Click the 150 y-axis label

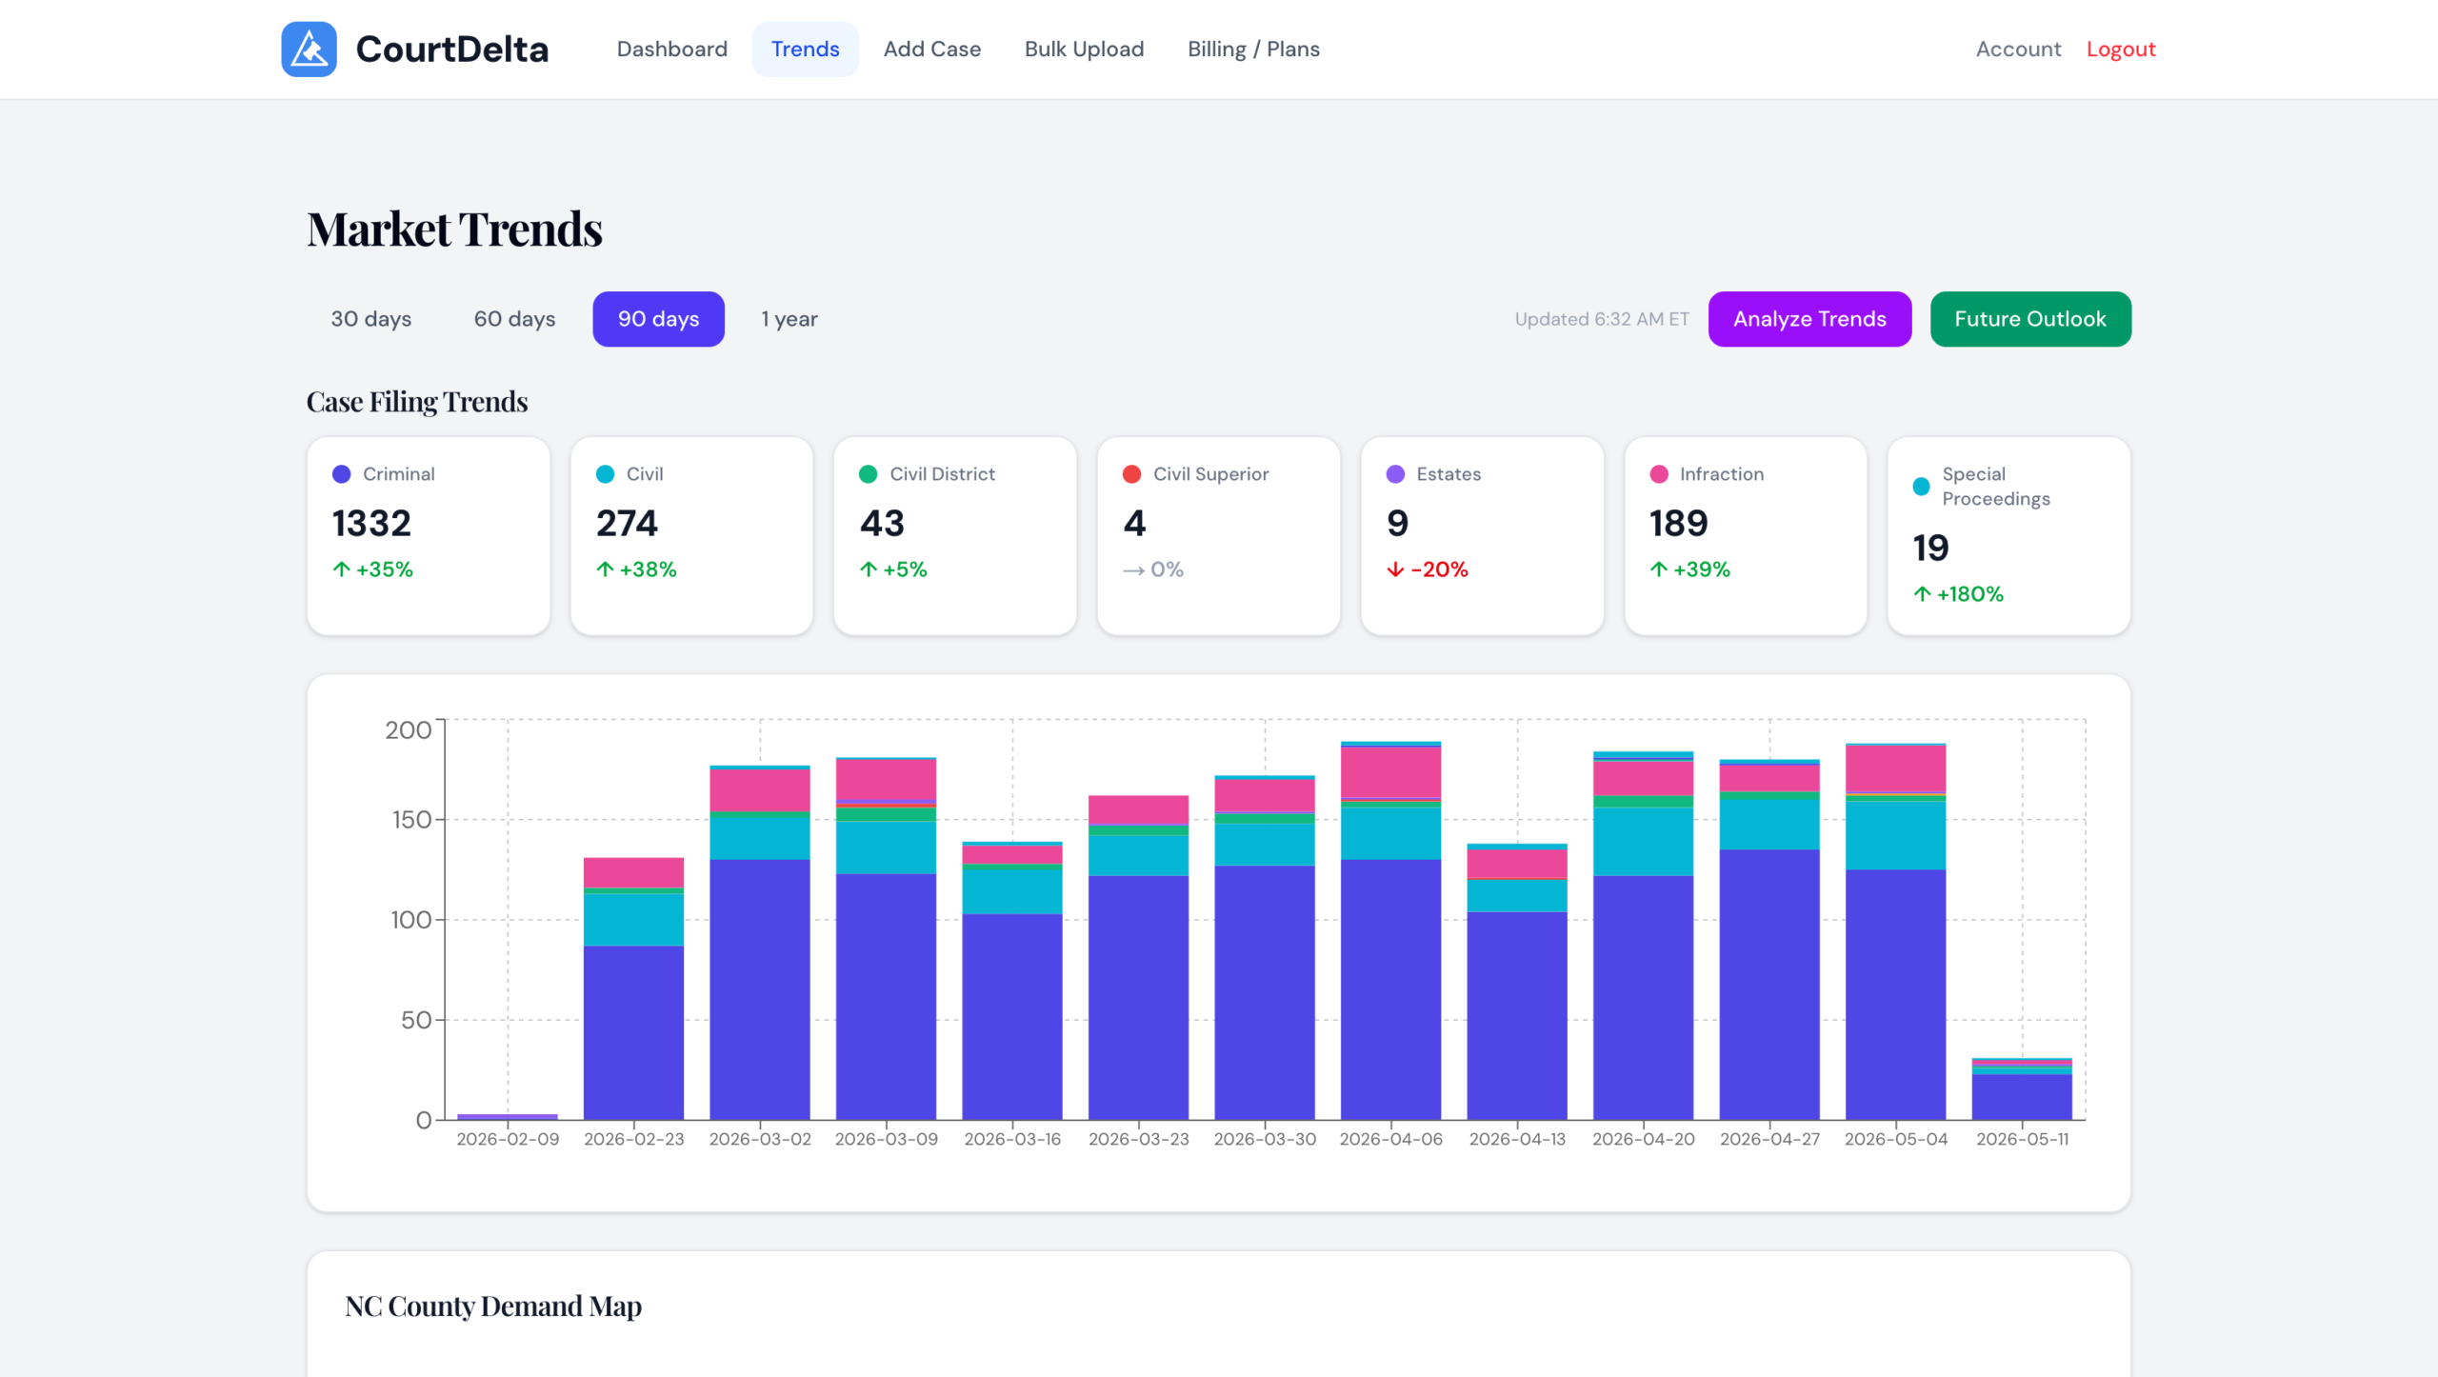(411, 819)
